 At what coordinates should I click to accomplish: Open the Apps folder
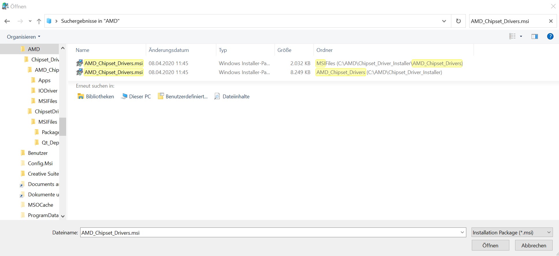tap(41, 80)
